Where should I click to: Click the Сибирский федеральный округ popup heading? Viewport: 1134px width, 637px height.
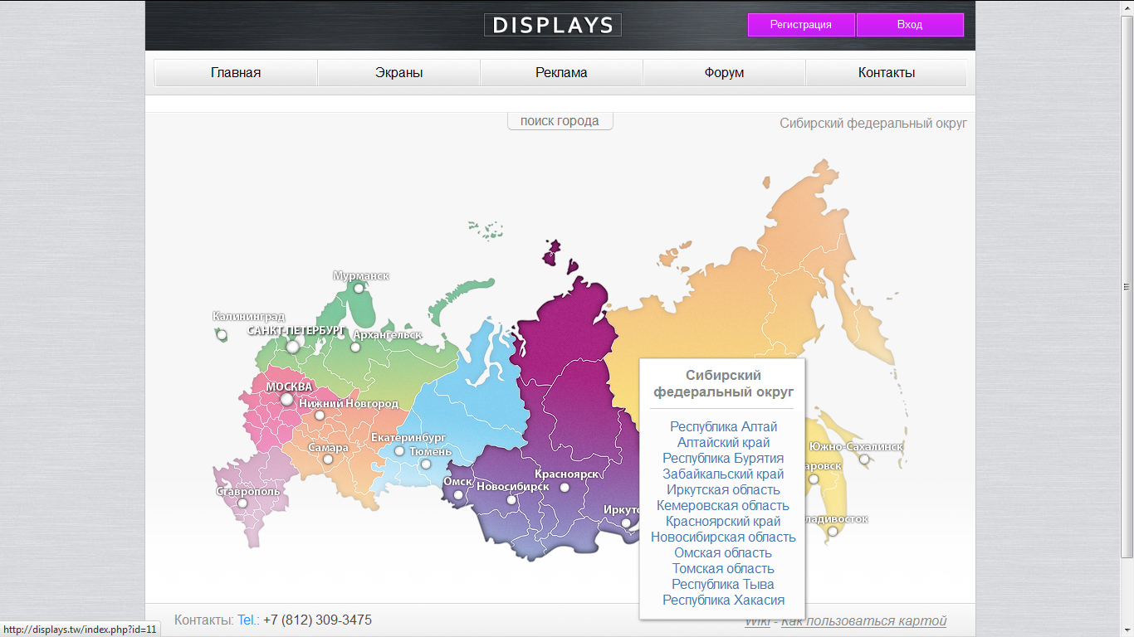click(x=724, y=383)
